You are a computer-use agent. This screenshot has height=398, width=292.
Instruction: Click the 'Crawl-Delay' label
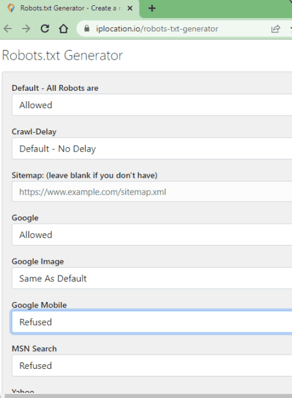click(x=34, y=132)
